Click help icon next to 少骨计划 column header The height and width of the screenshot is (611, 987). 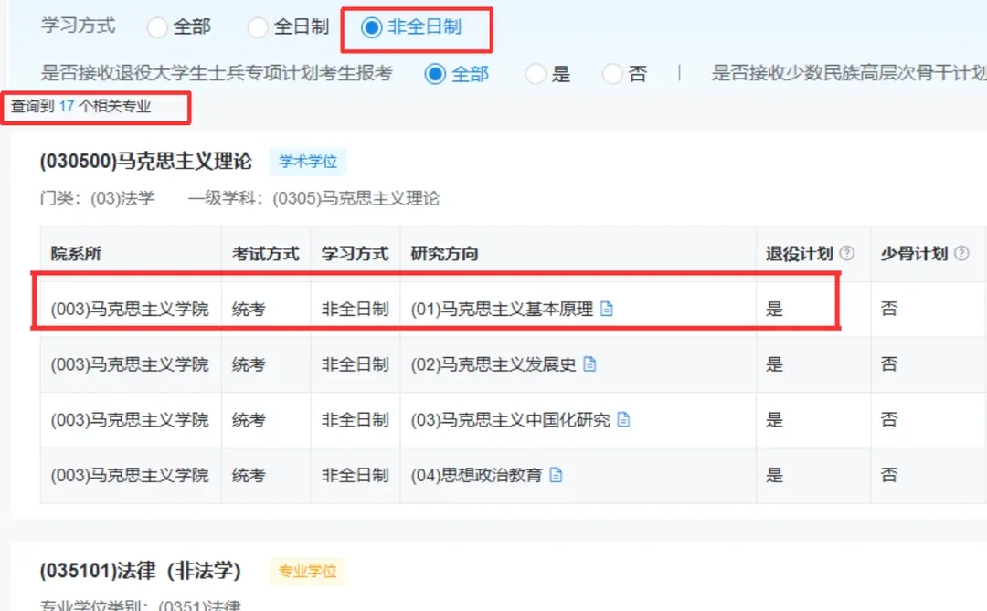click(x=960, y=253)
